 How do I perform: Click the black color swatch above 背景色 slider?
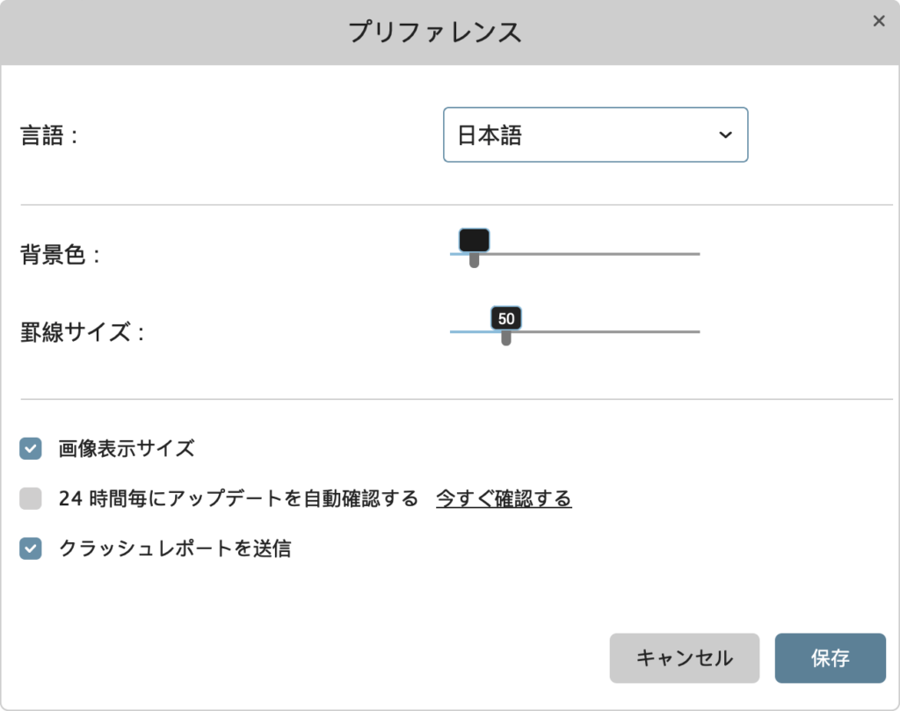tap(474, 240)
